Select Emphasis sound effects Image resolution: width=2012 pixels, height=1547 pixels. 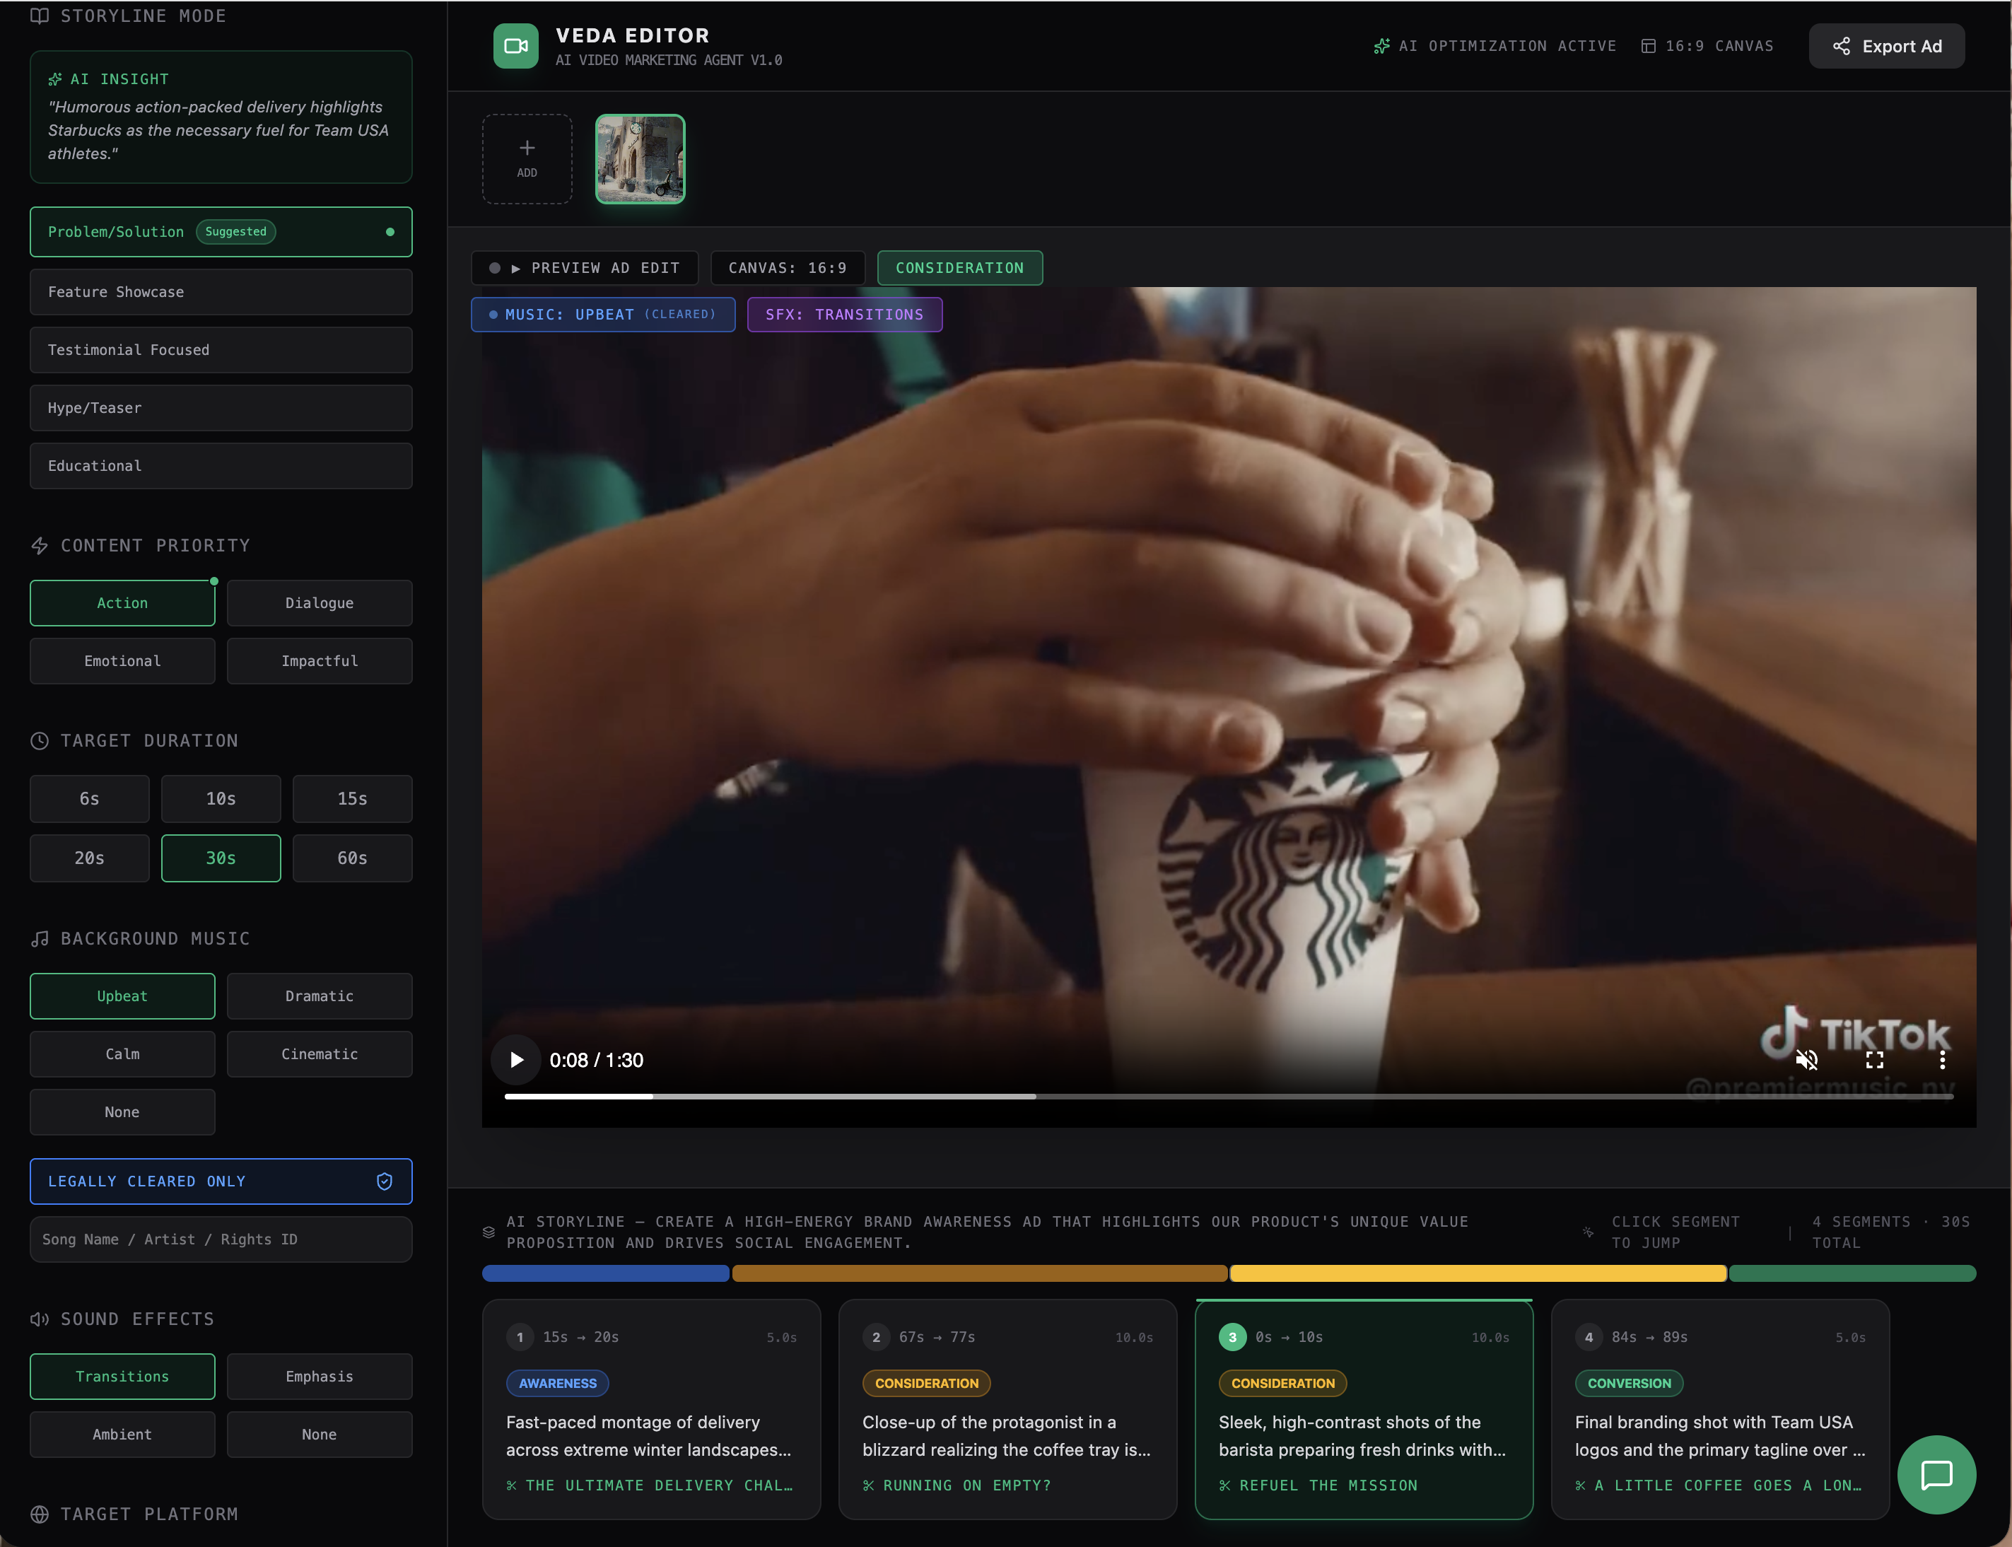[x=320, y=1377]
